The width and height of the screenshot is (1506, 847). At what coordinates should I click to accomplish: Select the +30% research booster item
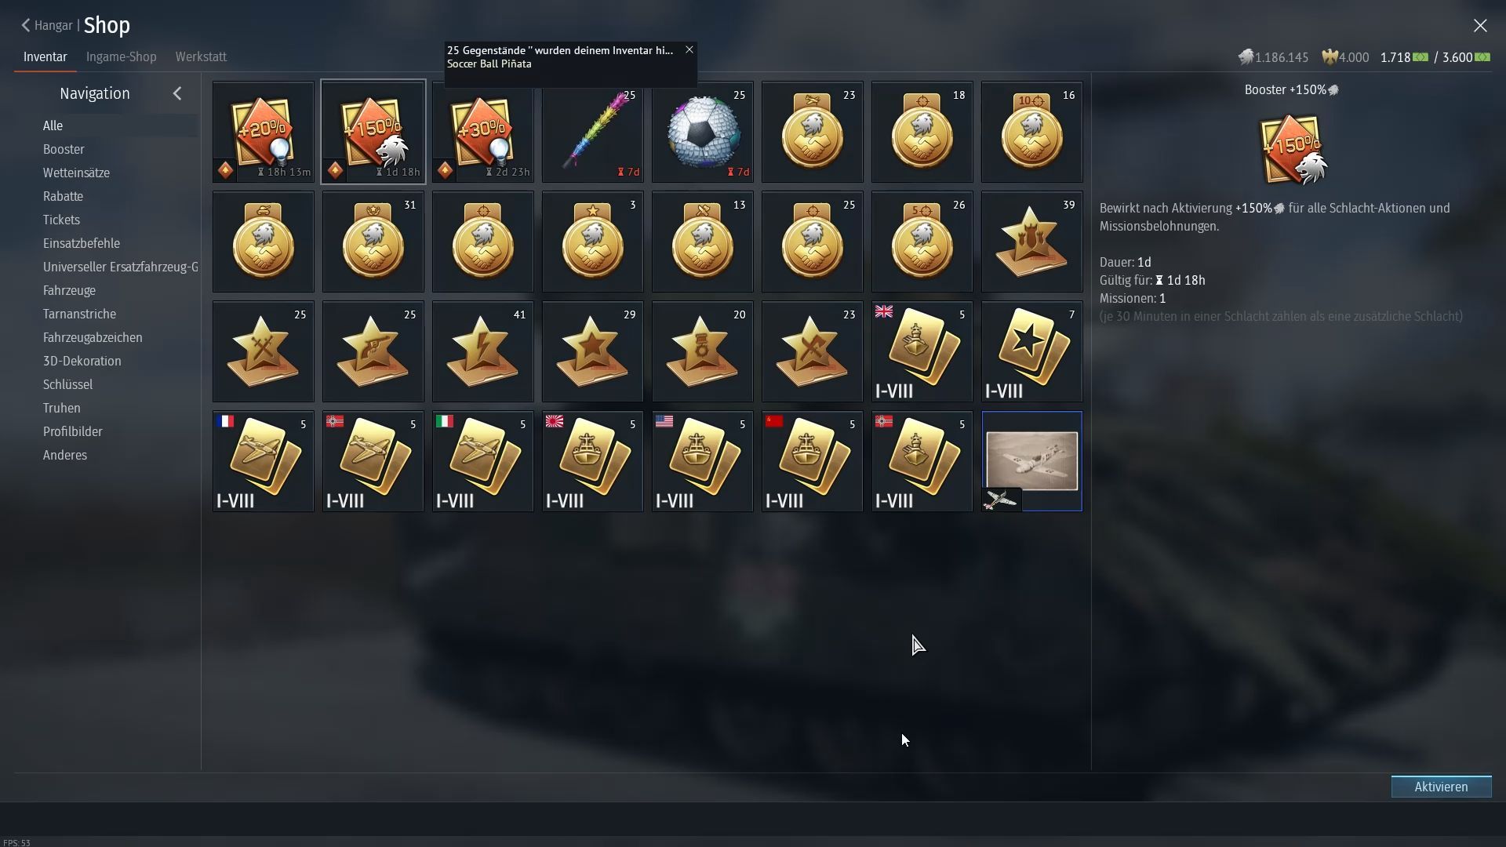482,132
